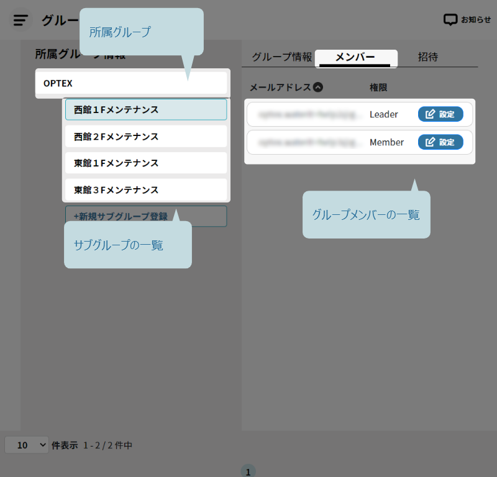
Task: Switch to メンバー tab
Action: click(356, 58)
